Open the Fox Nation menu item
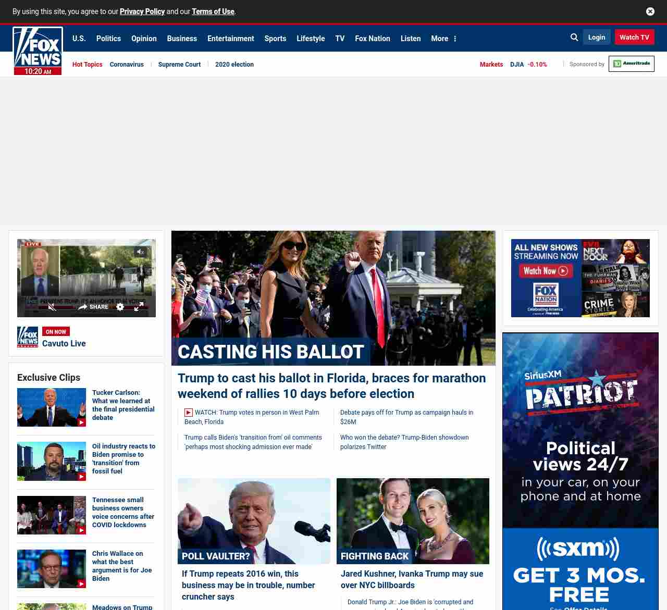The height and width of the screenshot is (610, 667). pos(372,39)
